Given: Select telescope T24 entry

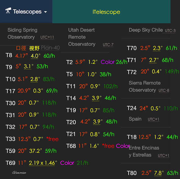Looking at the screenshot, I should 132,108.
